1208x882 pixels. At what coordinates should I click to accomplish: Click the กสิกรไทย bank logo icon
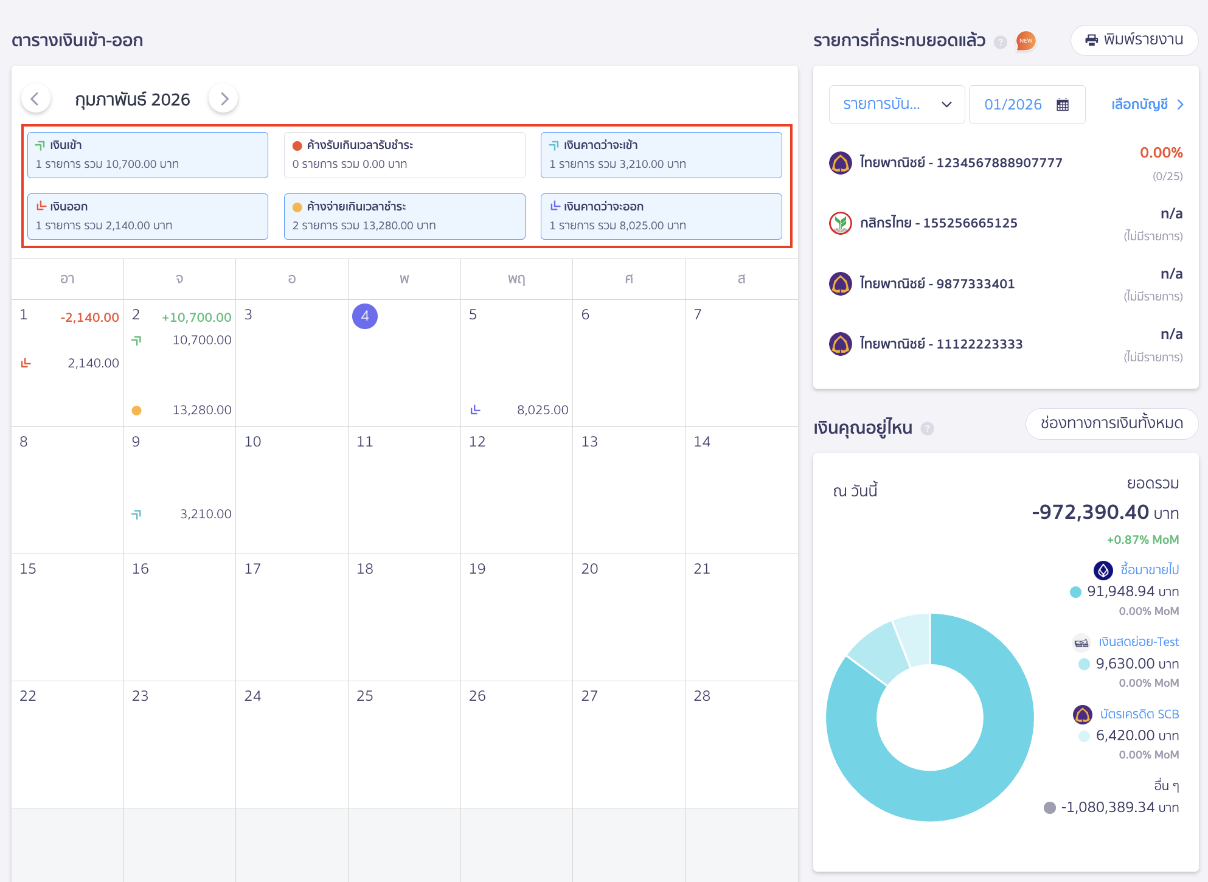click(x=840, y=223)
